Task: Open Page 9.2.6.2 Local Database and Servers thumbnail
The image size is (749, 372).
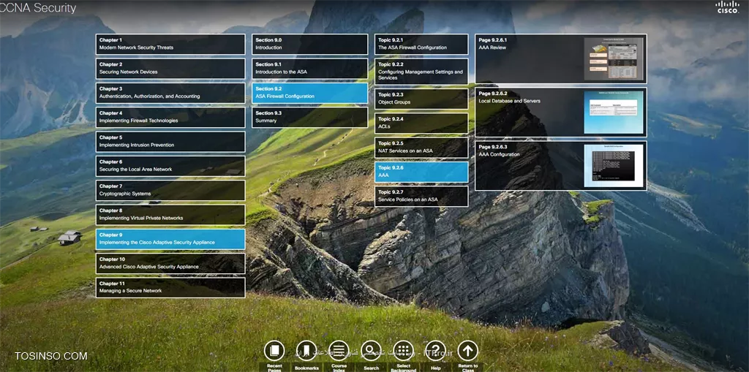Action: point(614,113)
